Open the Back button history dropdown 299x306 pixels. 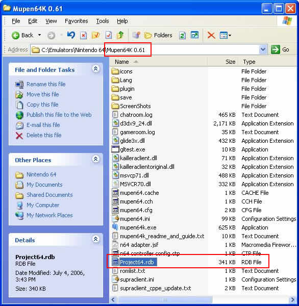(39, 35)
